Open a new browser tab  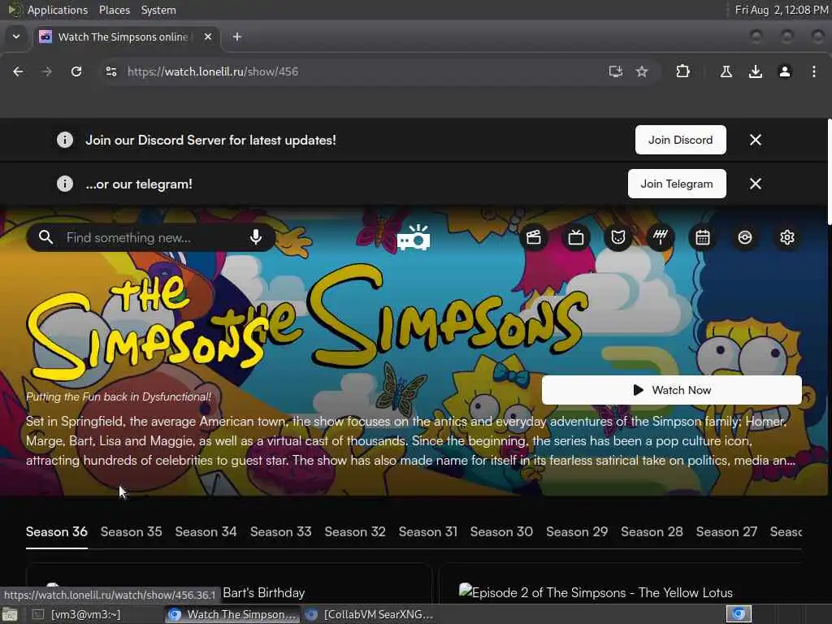pyautogui.click(x=237, y=37)
